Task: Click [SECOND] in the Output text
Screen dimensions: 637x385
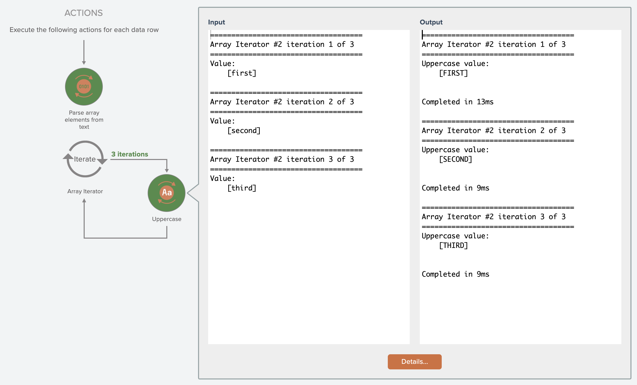Action: click(x=456, y=159)
